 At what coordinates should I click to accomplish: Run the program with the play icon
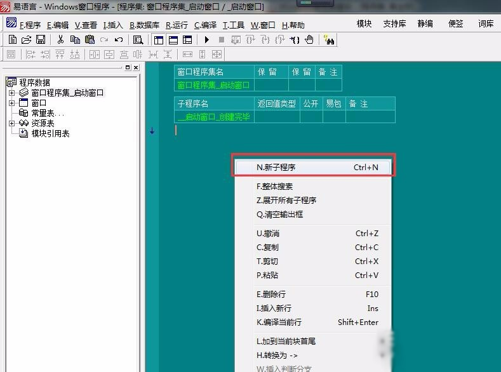coord(207,39)
